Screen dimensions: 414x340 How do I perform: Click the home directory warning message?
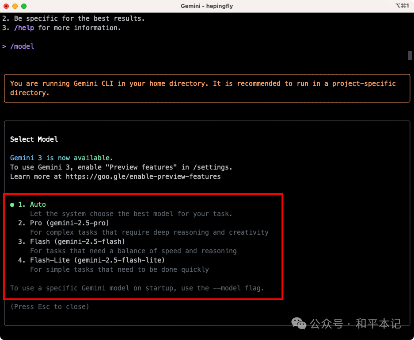pos(207,88)
